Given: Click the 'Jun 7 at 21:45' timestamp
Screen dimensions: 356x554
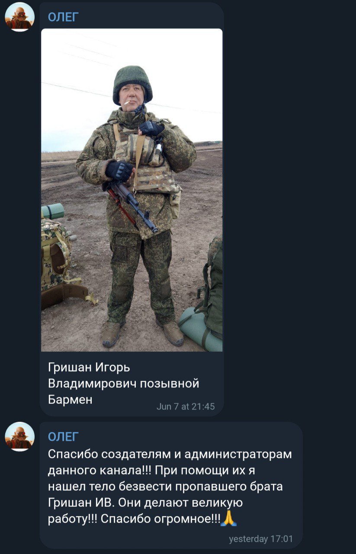Looking at the screenshot, I should click(x=186, y=406).
